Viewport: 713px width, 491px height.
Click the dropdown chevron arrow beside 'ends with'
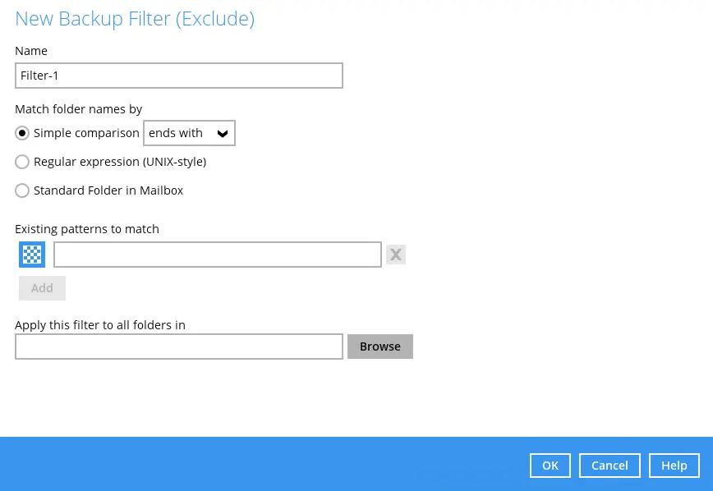(x=221, y=134)
